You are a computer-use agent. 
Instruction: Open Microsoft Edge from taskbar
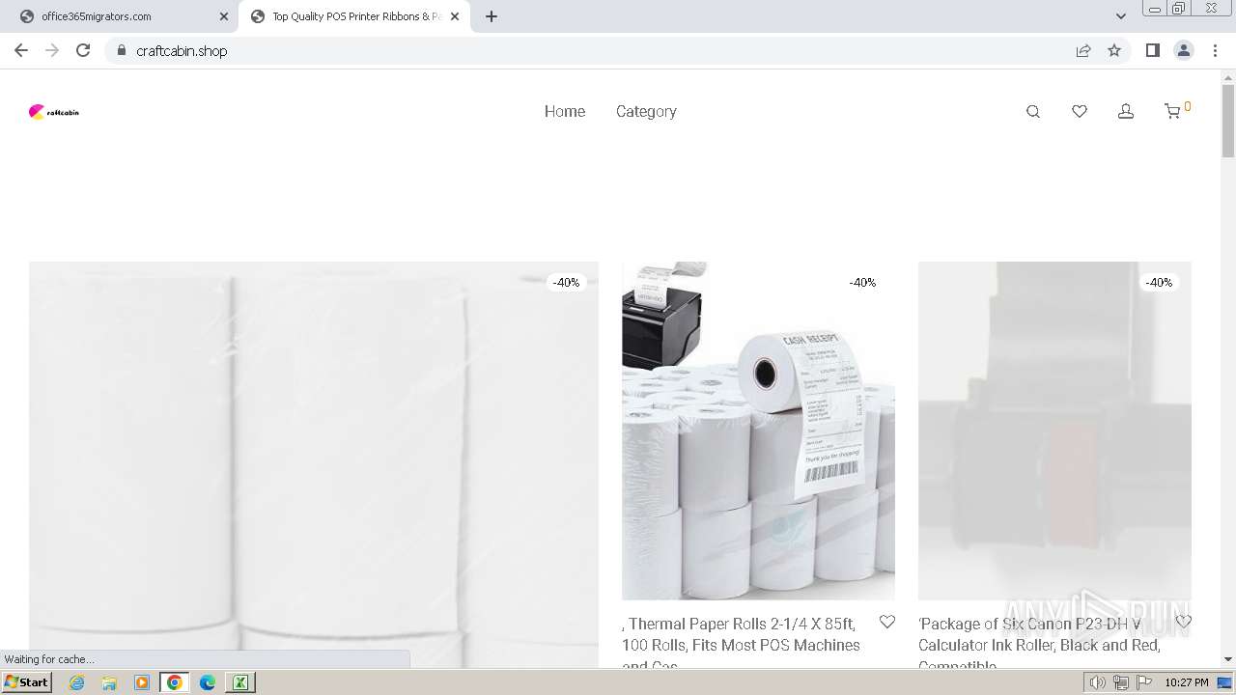[x=208, y=682]
